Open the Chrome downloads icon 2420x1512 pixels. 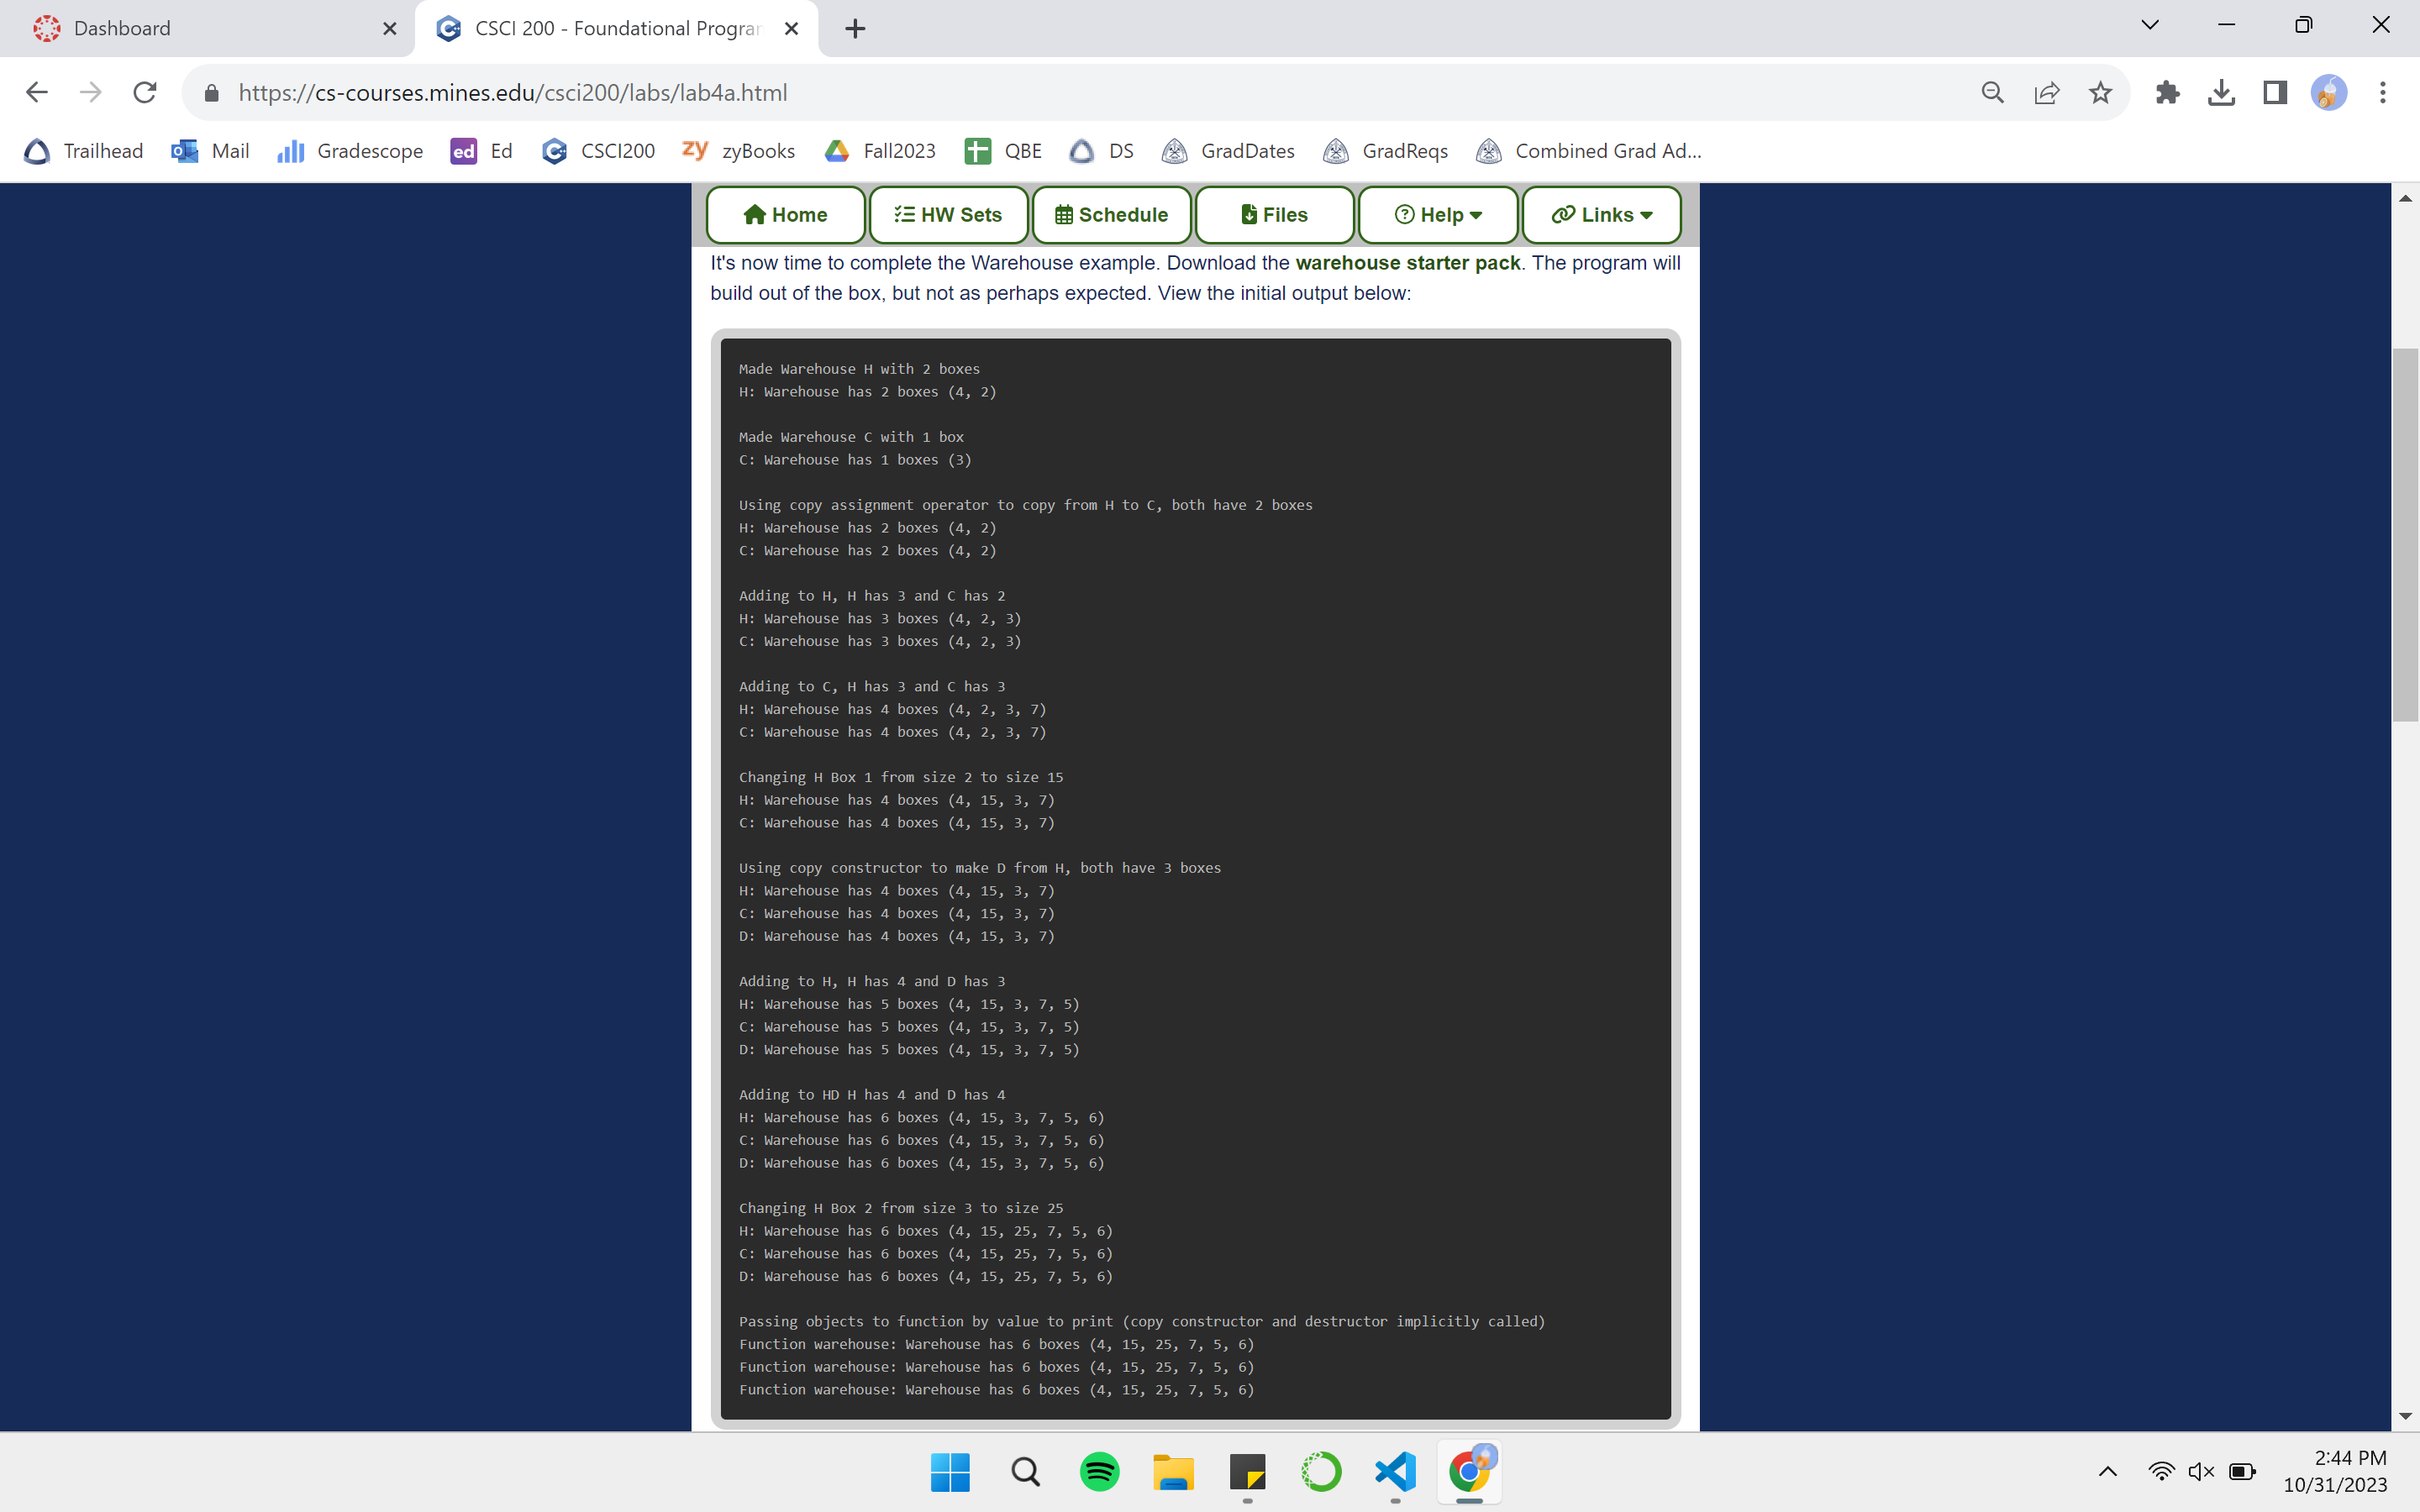[x=2221, y=92]
